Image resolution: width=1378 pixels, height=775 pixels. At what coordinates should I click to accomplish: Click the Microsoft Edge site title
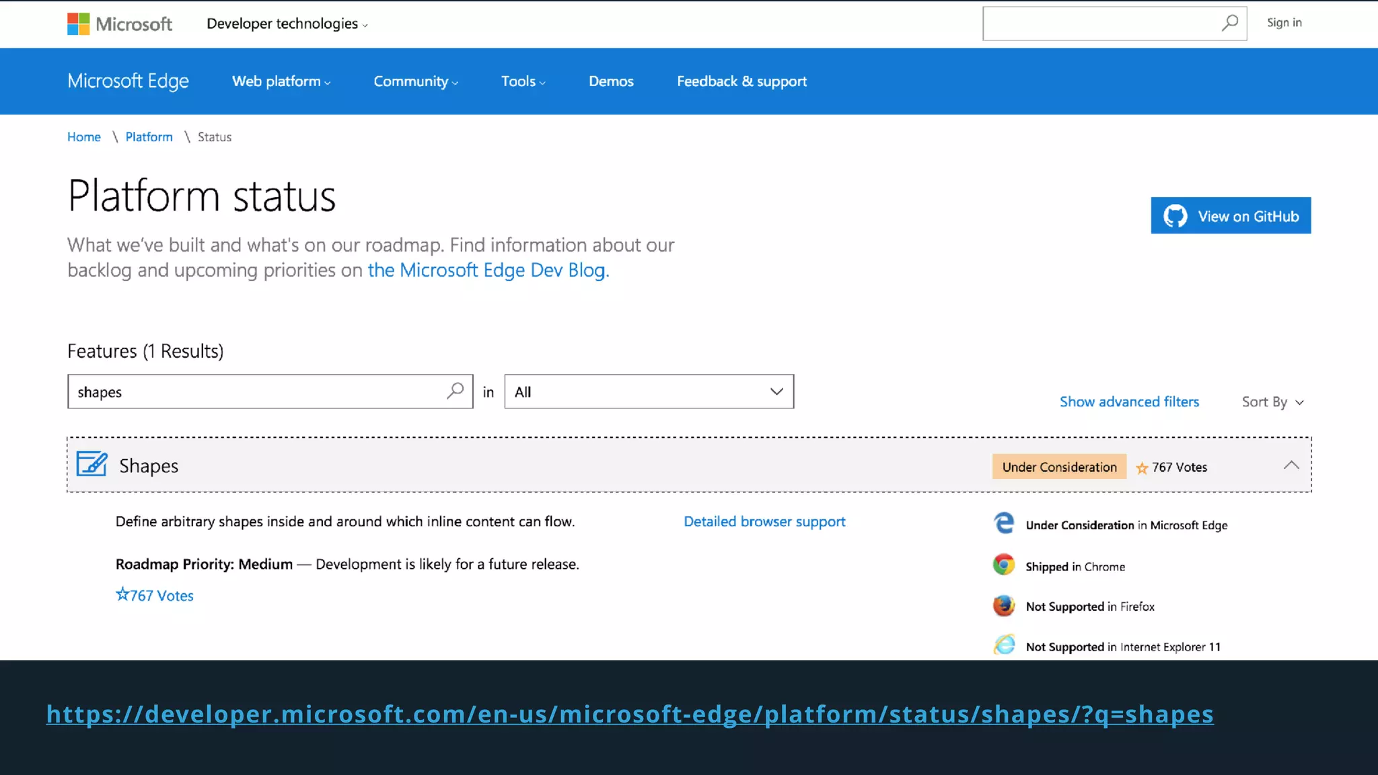(128, 81)
